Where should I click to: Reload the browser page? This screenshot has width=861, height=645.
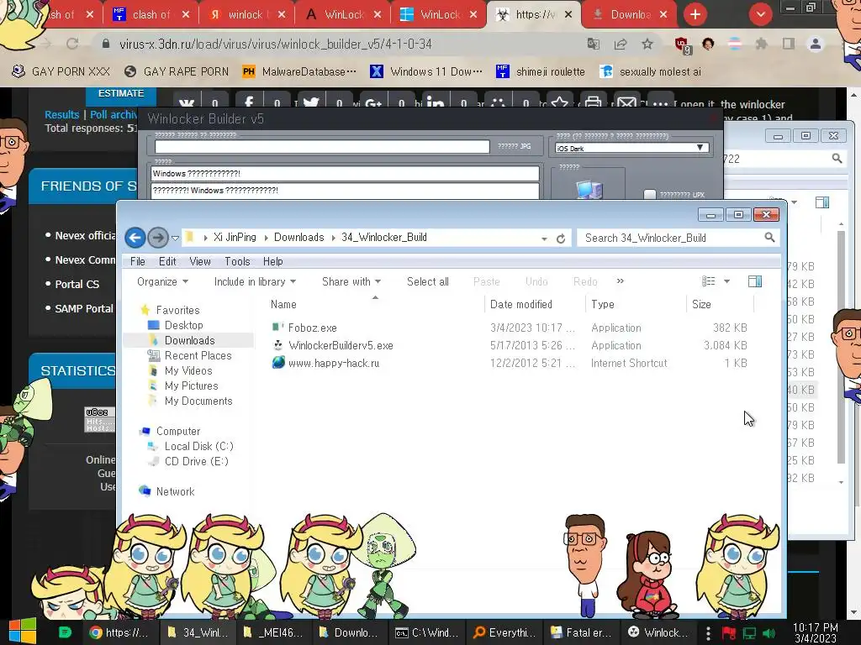point(72,44)
